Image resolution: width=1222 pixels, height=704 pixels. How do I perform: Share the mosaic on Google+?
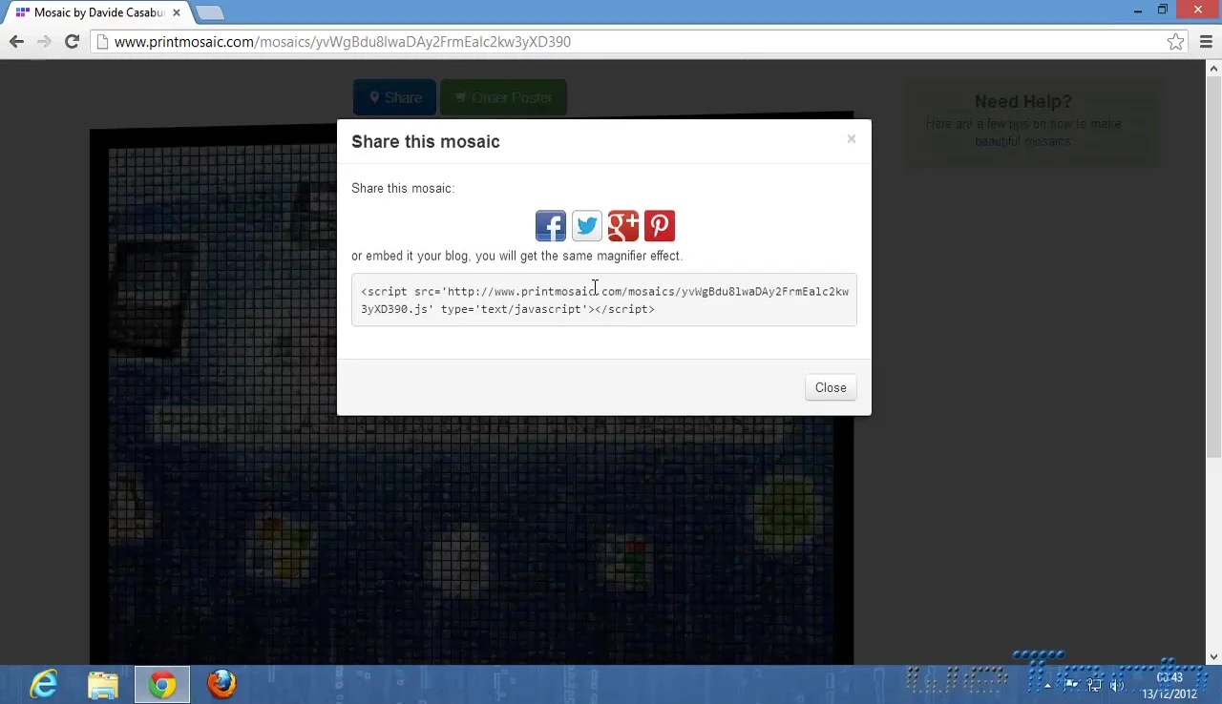[622, 225]
